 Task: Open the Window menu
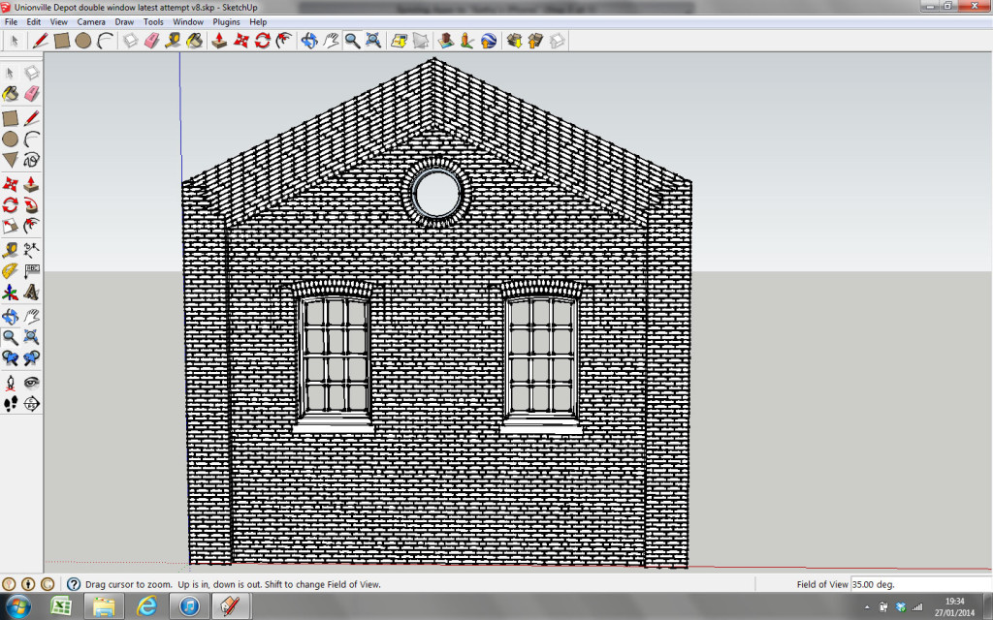coord(188,21)
